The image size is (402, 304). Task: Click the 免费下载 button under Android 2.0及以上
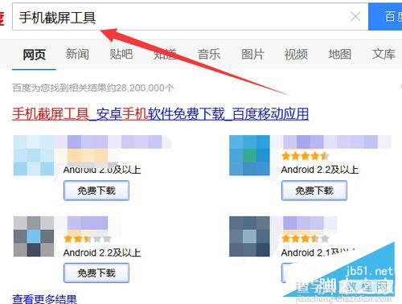pos(96,191)
